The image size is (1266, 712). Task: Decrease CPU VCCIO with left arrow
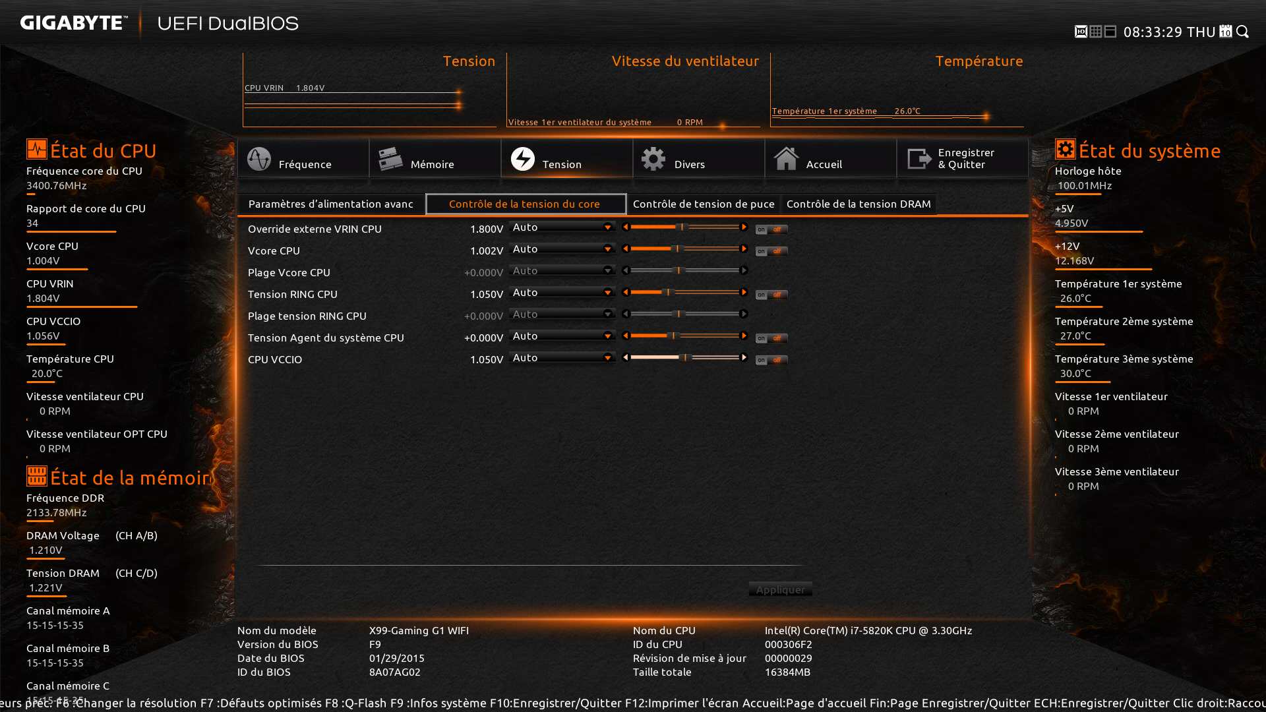pyautogui.click(x=626, y=357)
